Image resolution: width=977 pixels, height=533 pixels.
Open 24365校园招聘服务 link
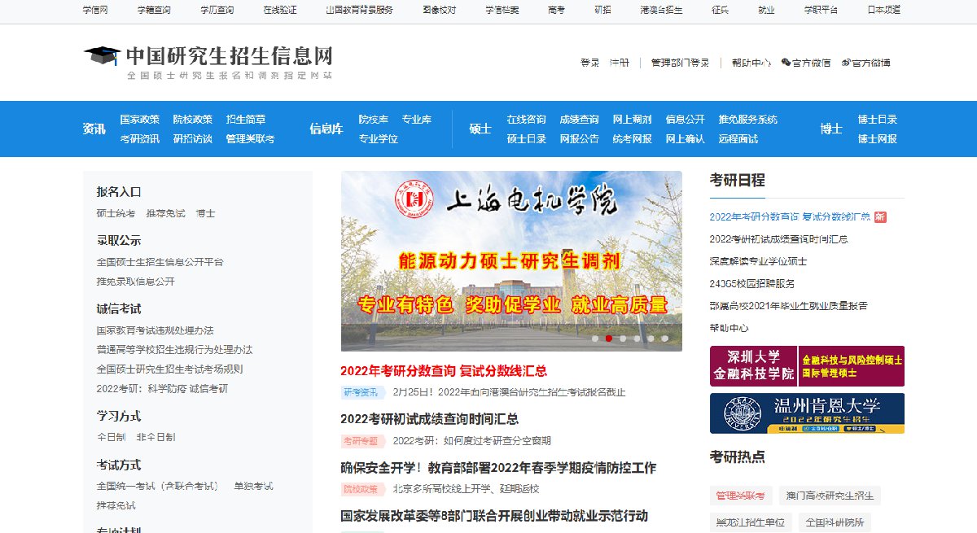752,283
